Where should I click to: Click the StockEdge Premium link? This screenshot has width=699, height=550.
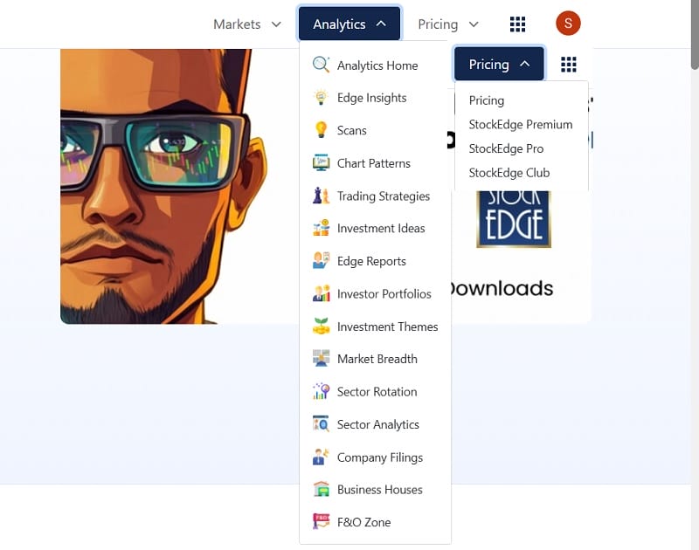520,125
